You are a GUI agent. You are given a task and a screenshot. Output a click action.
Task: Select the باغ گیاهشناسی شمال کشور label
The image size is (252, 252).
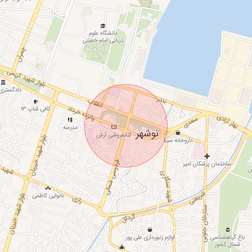coord(227,241)
